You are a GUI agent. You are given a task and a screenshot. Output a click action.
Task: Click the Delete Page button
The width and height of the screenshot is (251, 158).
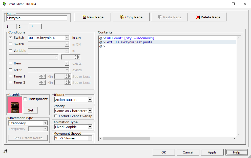pos(208,17)
